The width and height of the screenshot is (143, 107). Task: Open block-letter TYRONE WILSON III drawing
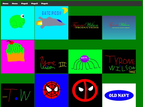pos(119,62)
